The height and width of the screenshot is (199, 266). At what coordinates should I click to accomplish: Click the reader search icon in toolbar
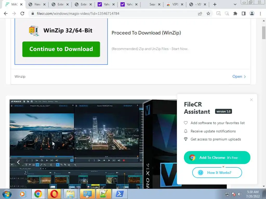(219, 13)
